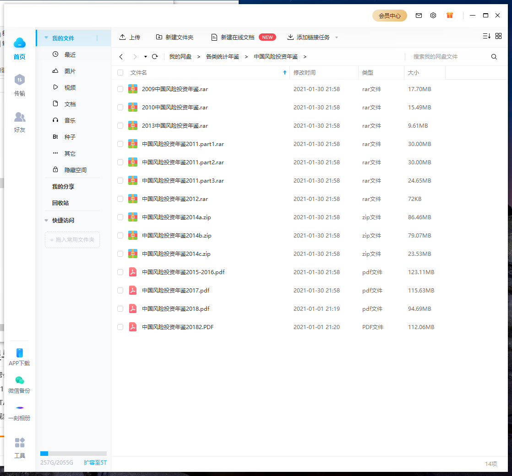Check the box for 2013中国风险投资年鉴.rar
The image size is (512, 476).
[120, 125]
